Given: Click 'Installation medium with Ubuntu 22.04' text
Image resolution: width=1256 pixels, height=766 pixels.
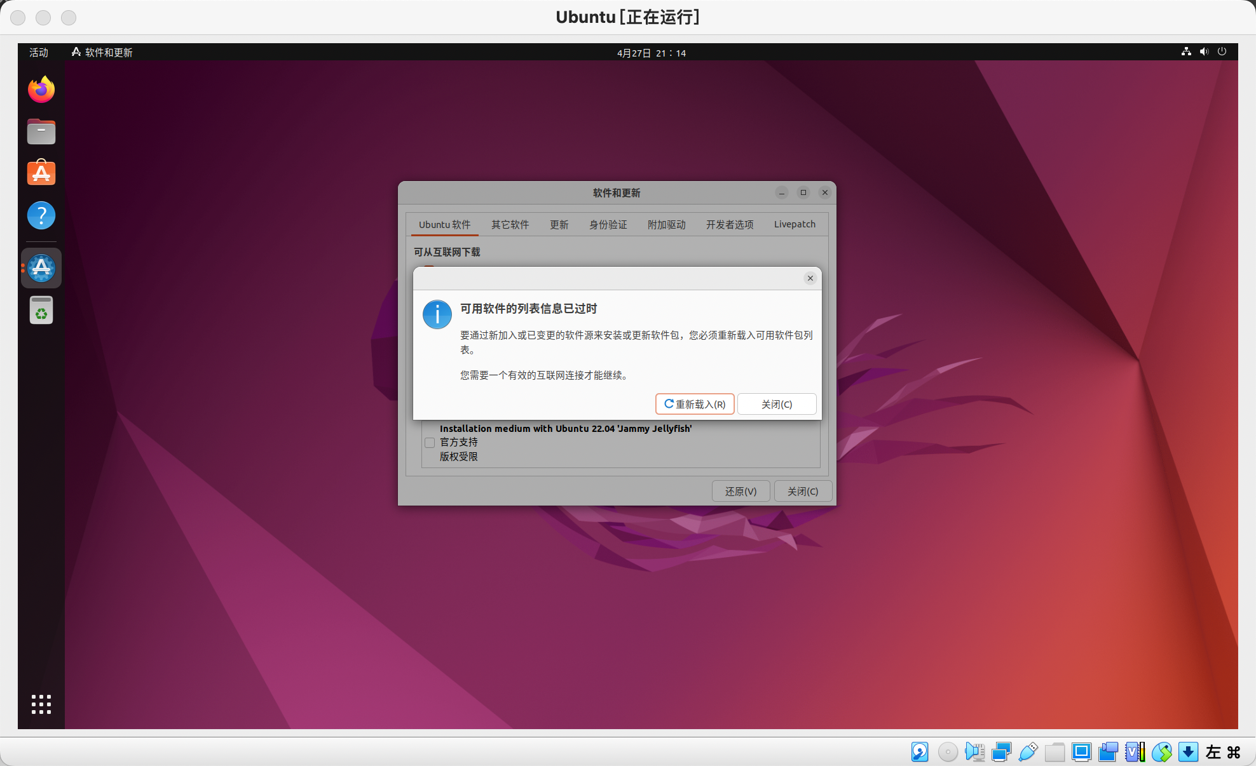Looking at the screenshot, I should [566, 429].
